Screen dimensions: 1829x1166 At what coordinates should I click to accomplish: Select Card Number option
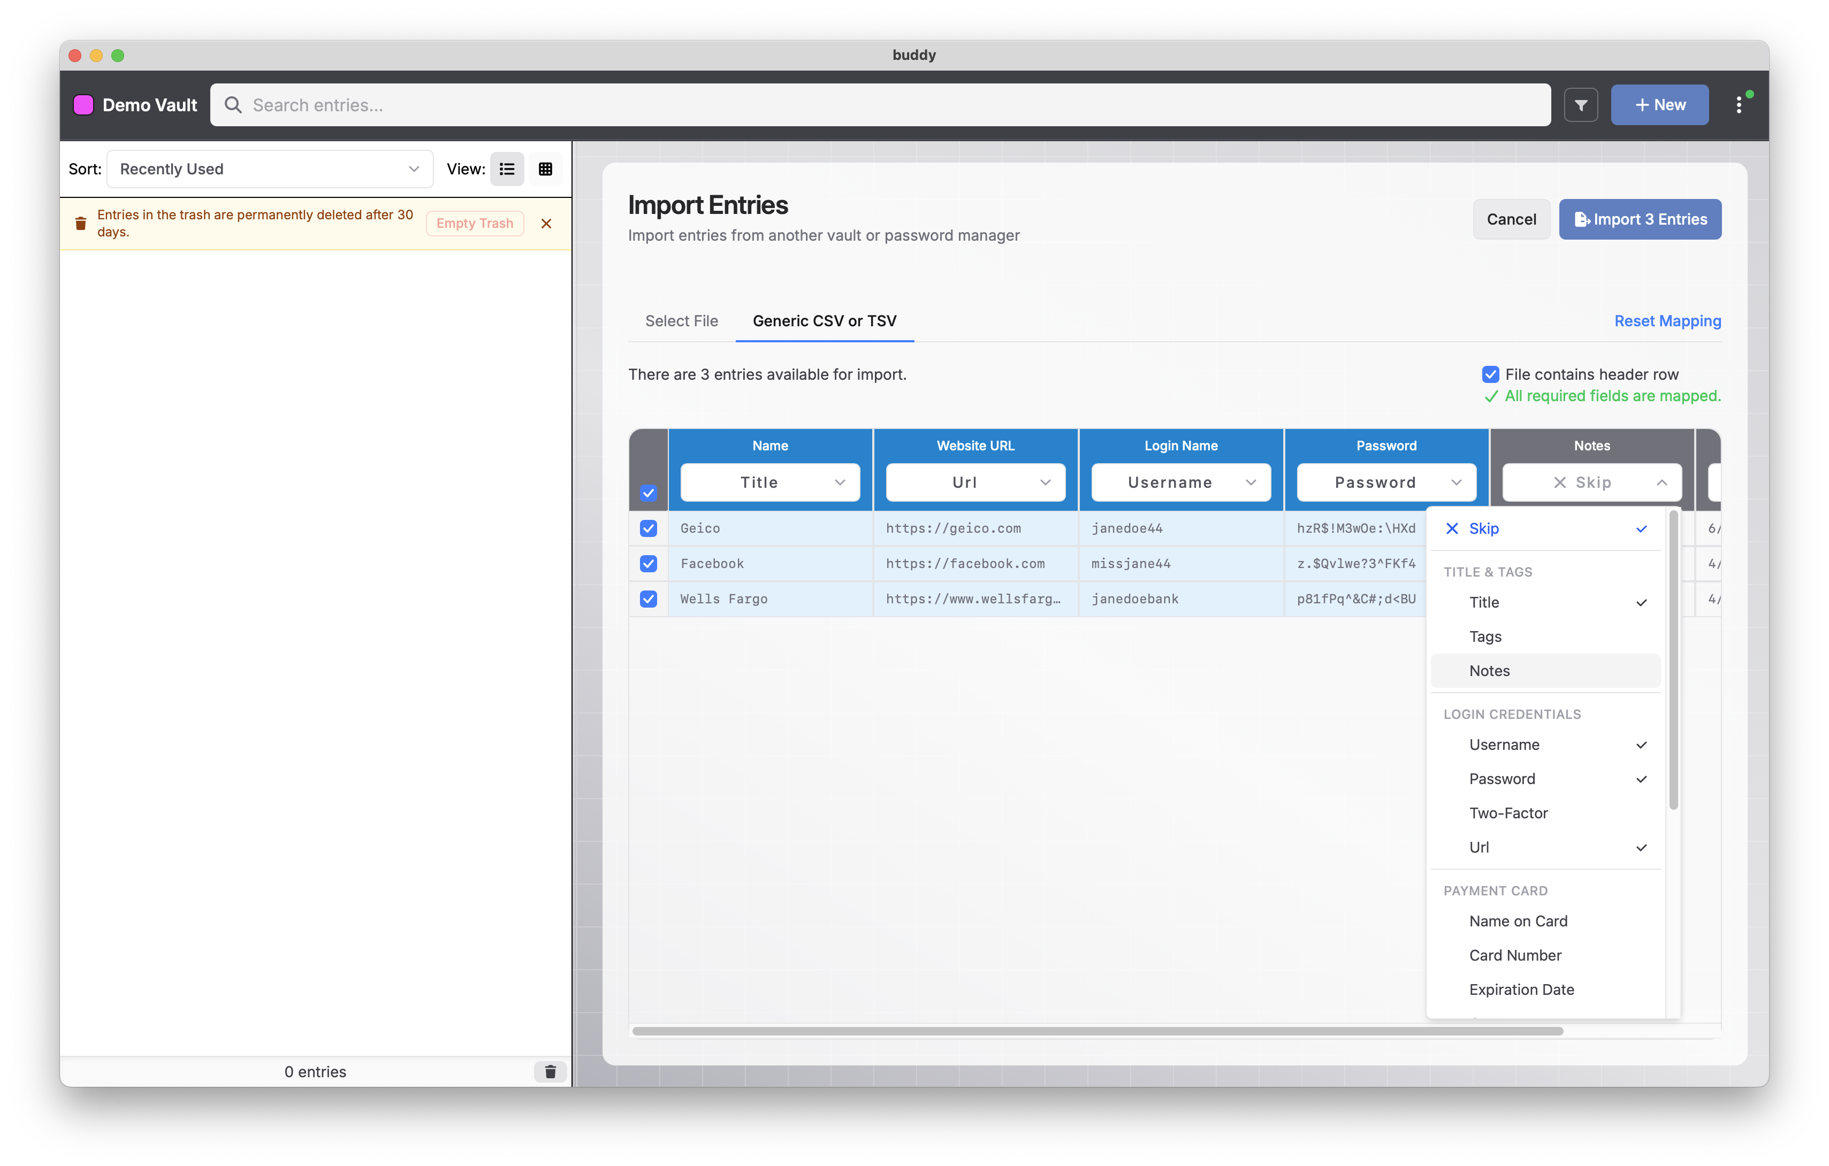(x=1545, y=955)
